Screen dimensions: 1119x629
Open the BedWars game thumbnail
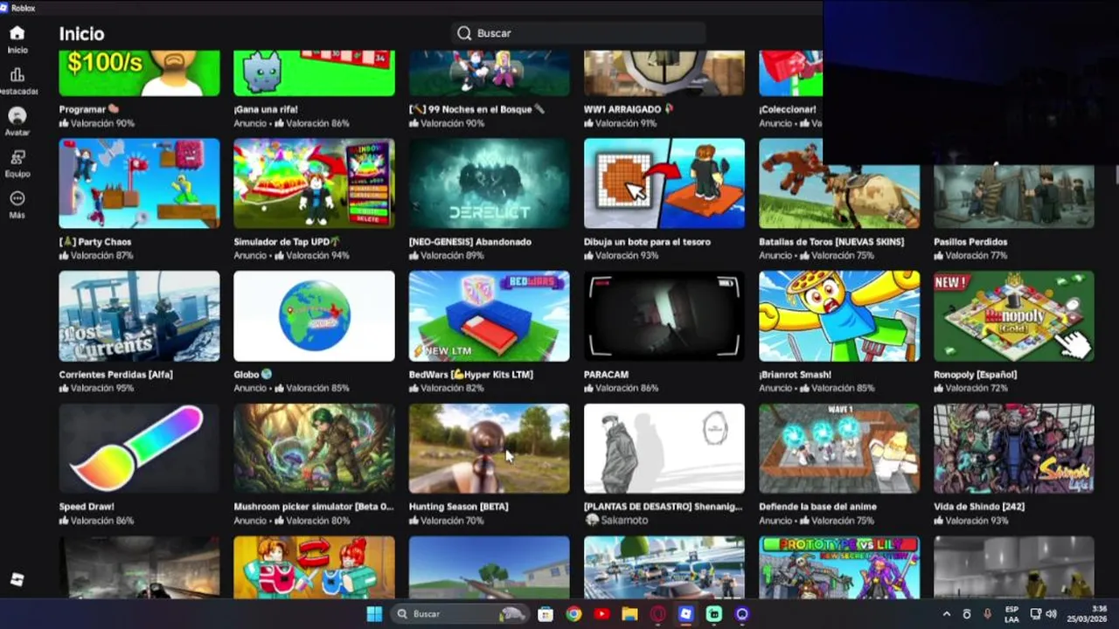[x=489, y=316]
